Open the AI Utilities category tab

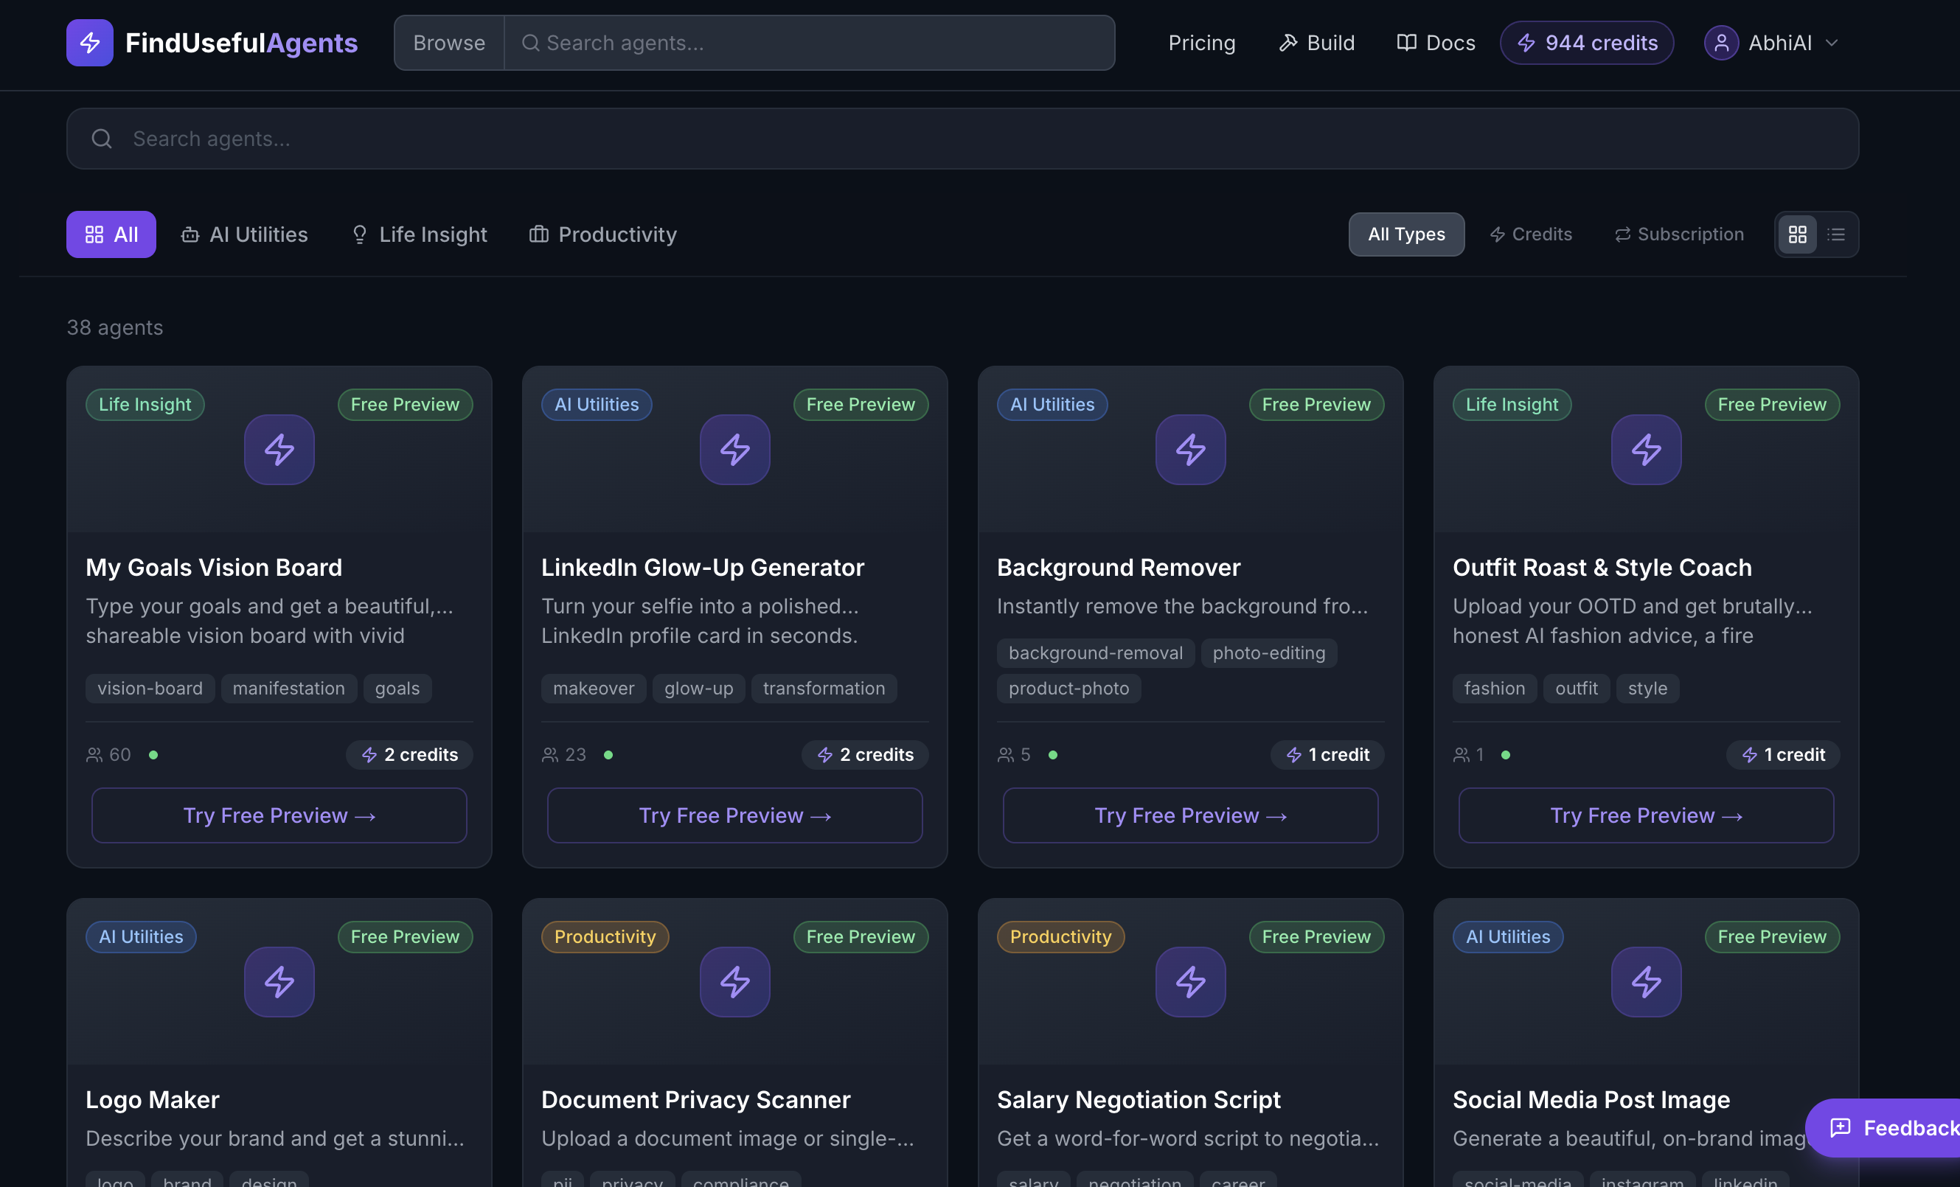point(244,234)
